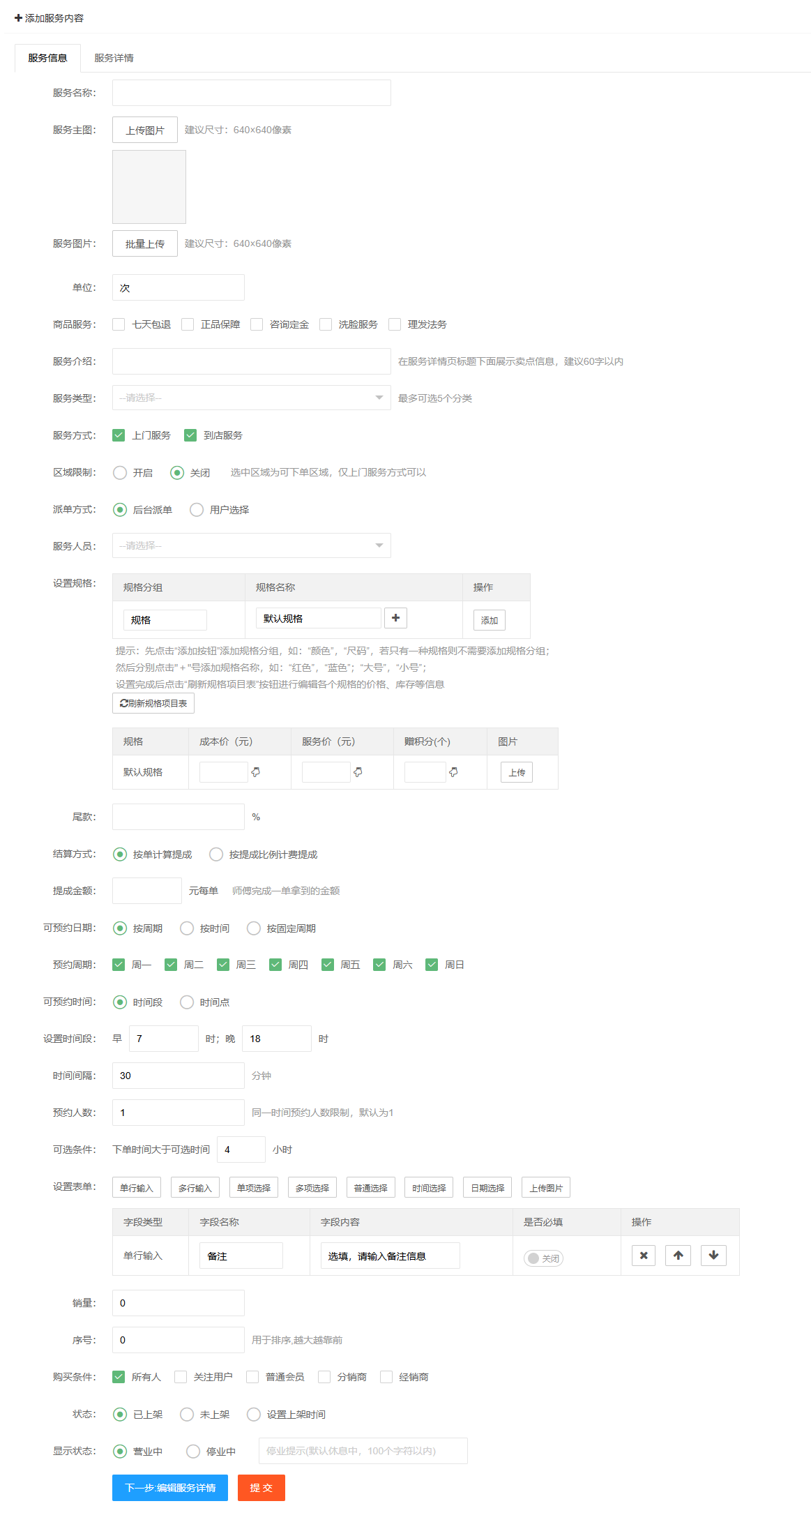Viewport: 811px width, 1522px height.
Task: Switch to the 服务详情 tab
Action: click(x=114, y=58)
